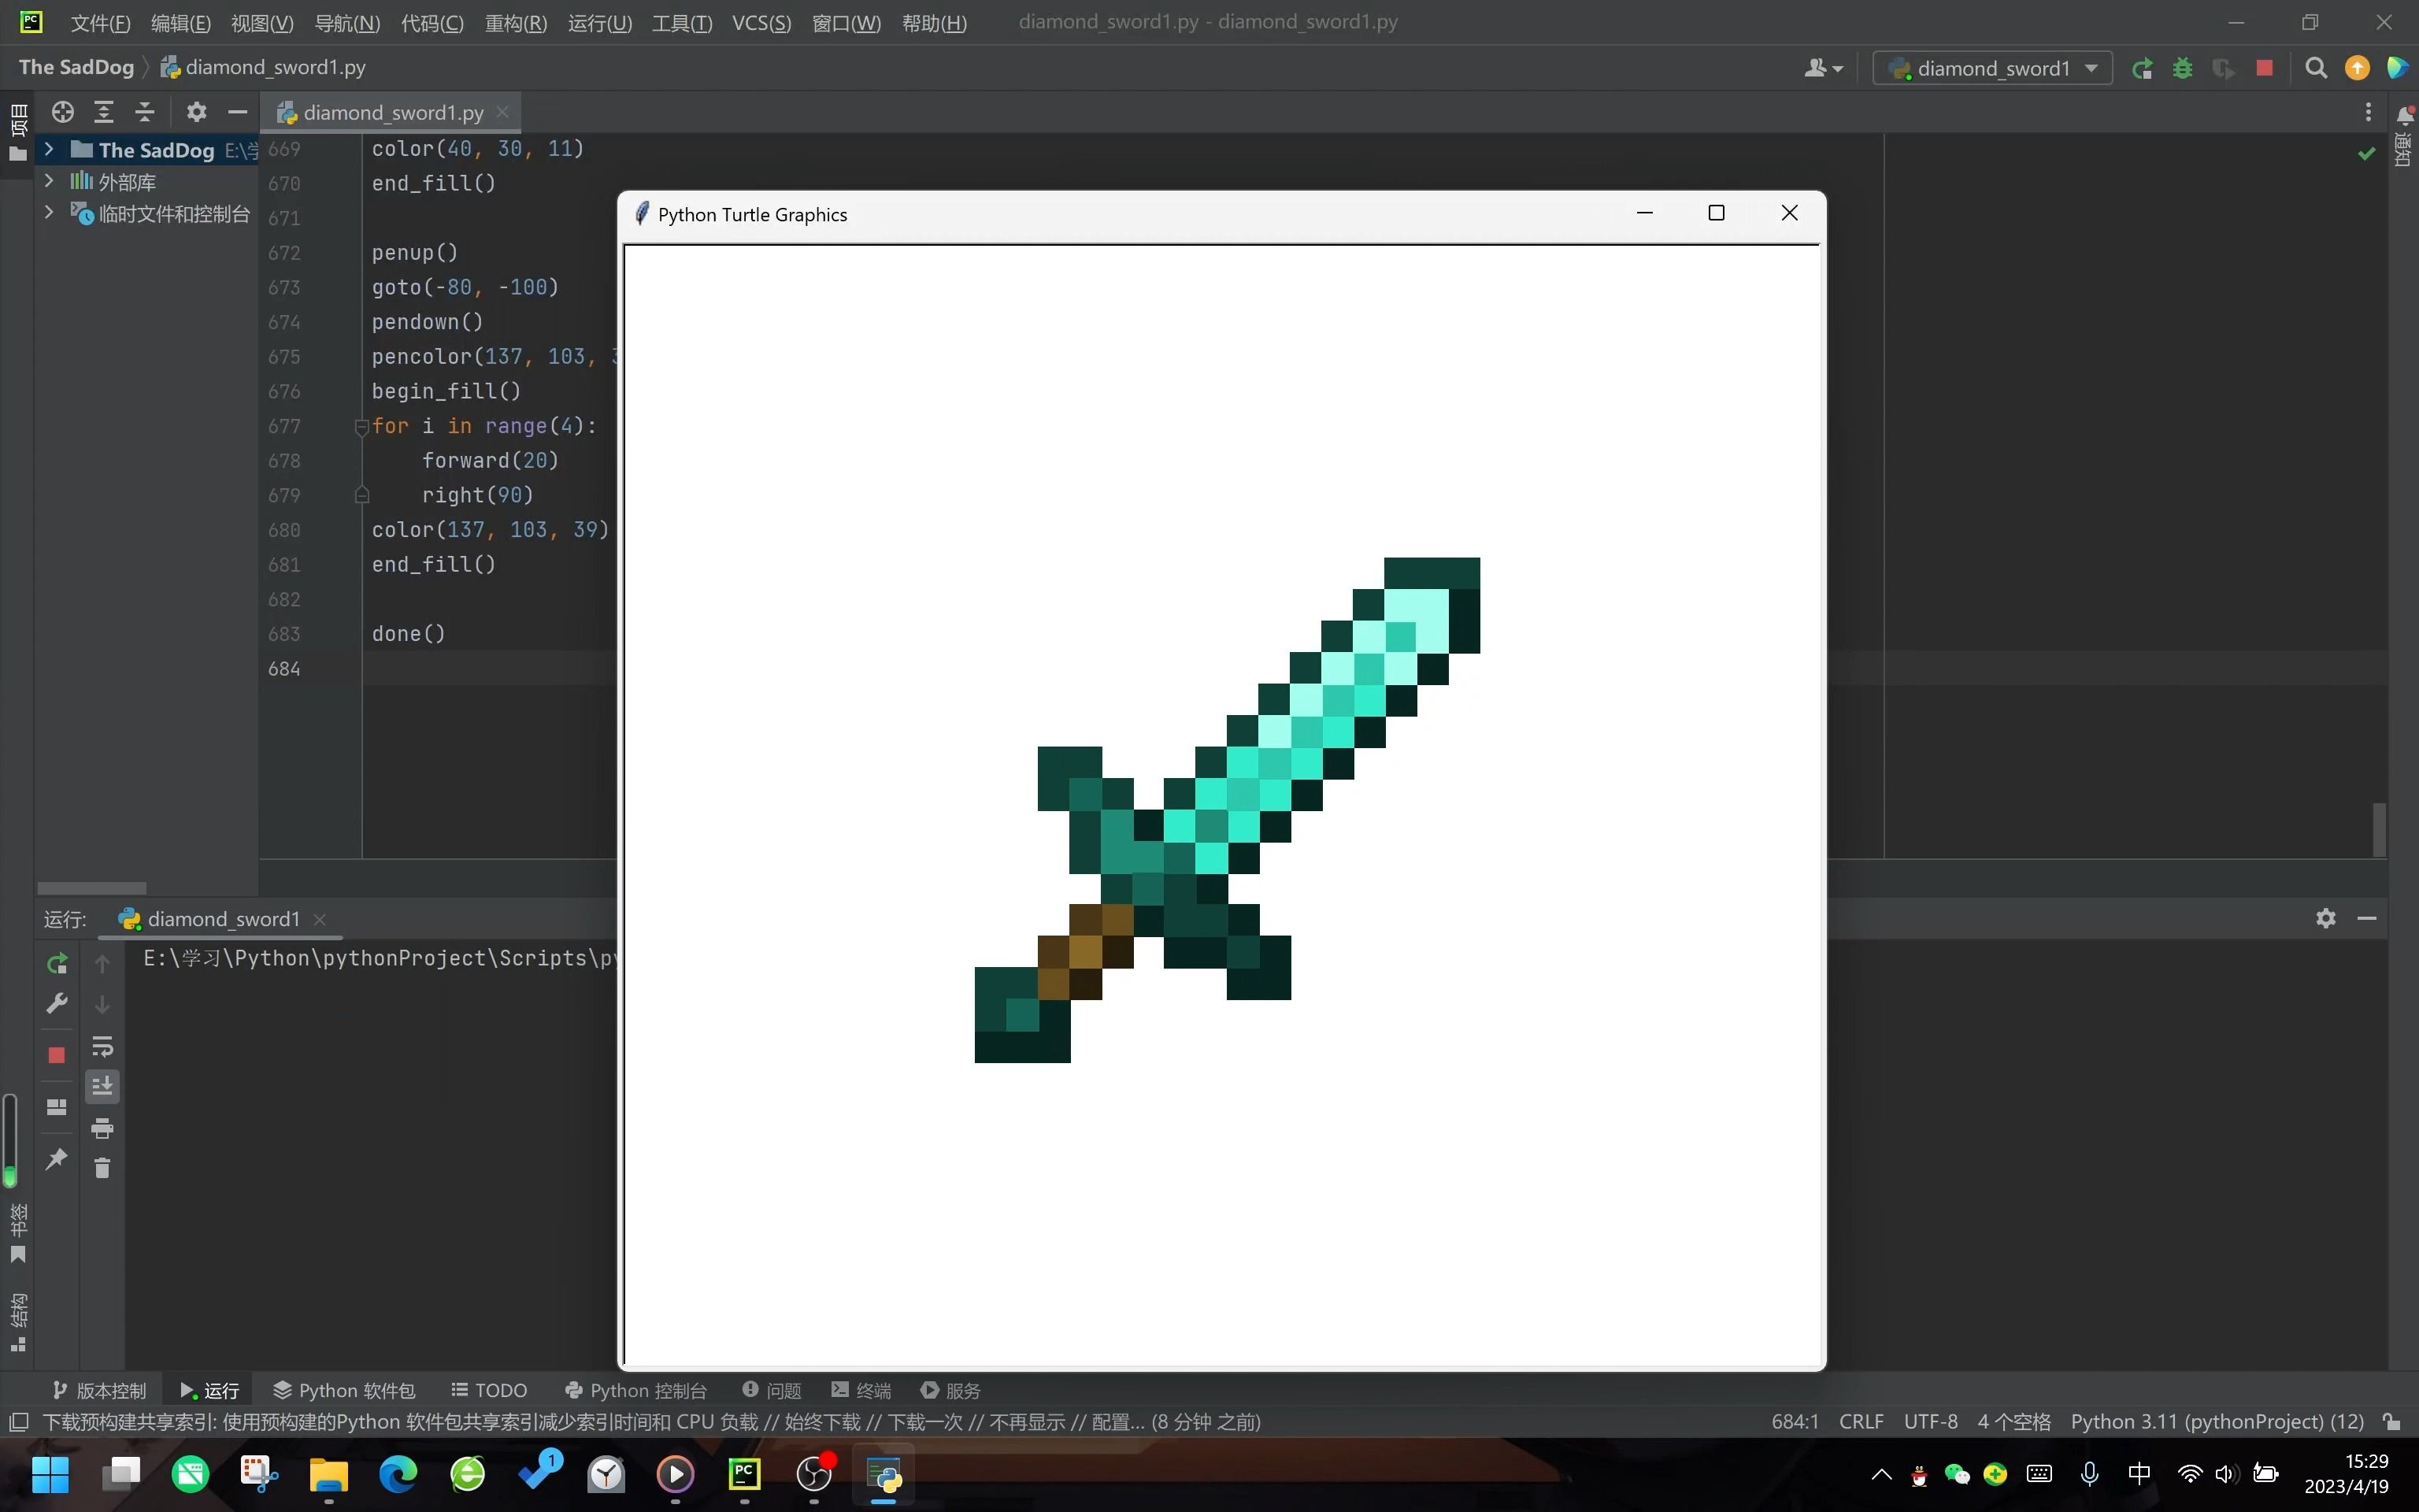The height and width of the screenshot is (1512, 2419).
Task: Select opened file locate target icon
Action: click(x=63, y=112)
